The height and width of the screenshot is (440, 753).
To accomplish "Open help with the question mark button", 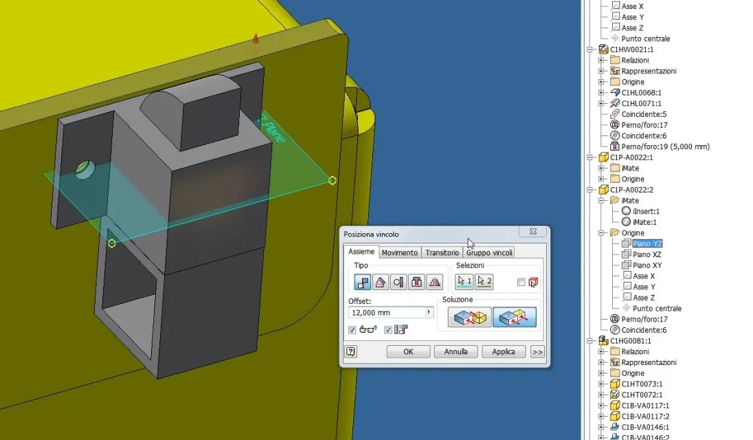I will click(351, 351).
